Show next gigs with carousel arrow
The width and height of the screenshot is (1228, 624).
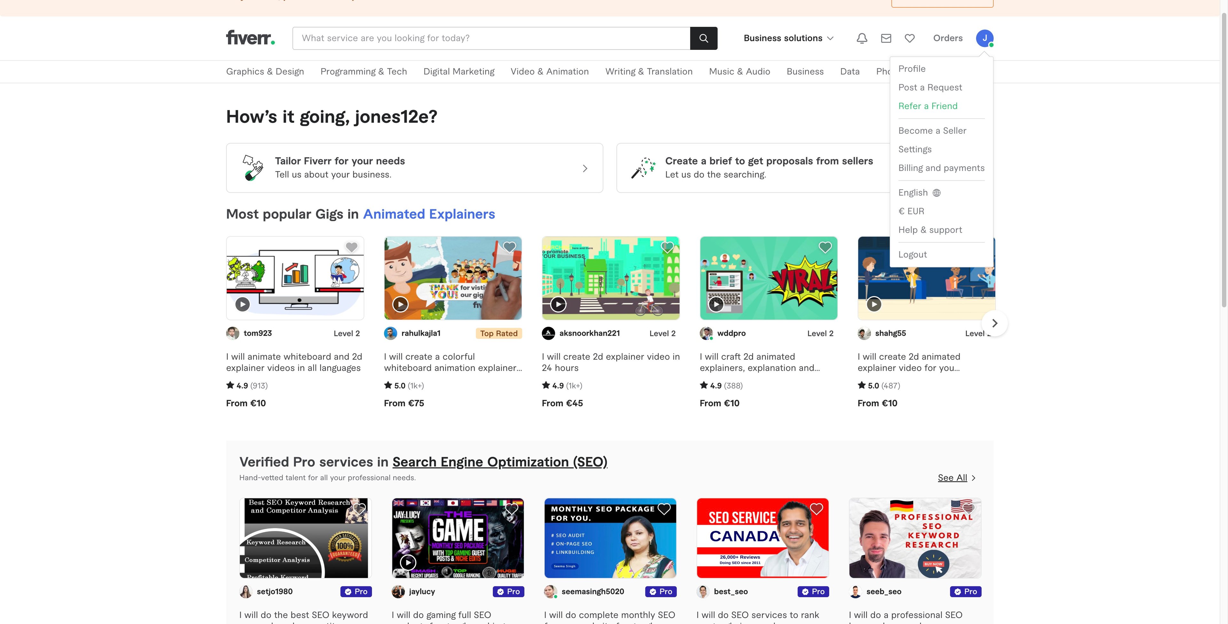coord(995,323)
